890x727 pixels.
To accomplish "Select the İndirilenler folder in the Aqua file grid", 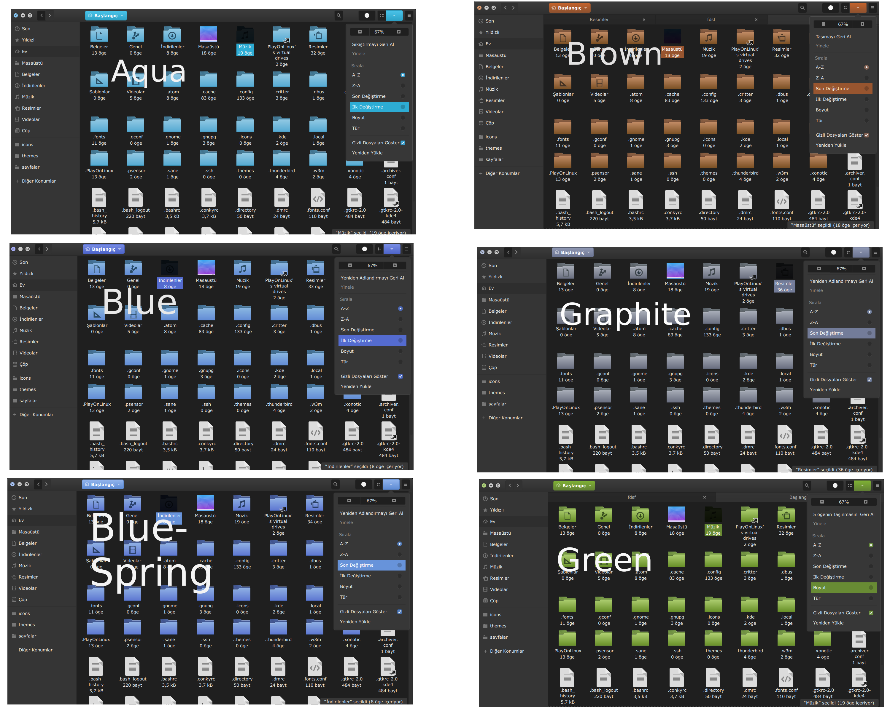I will (x=172, y=41).
